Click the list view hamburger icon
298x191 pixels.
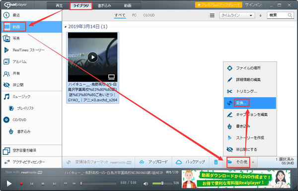pyautogui.click(x=212, y=15)
